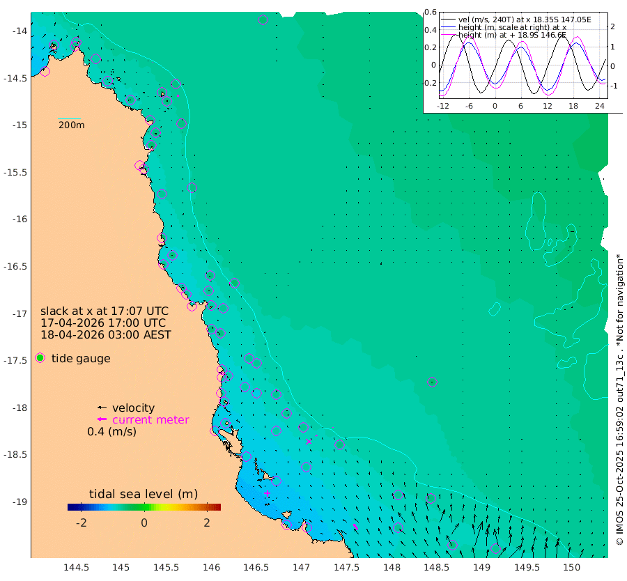Click the '-19' latitude axis label
This screenshot has width=627, height=581.
(x=20, y=502)
